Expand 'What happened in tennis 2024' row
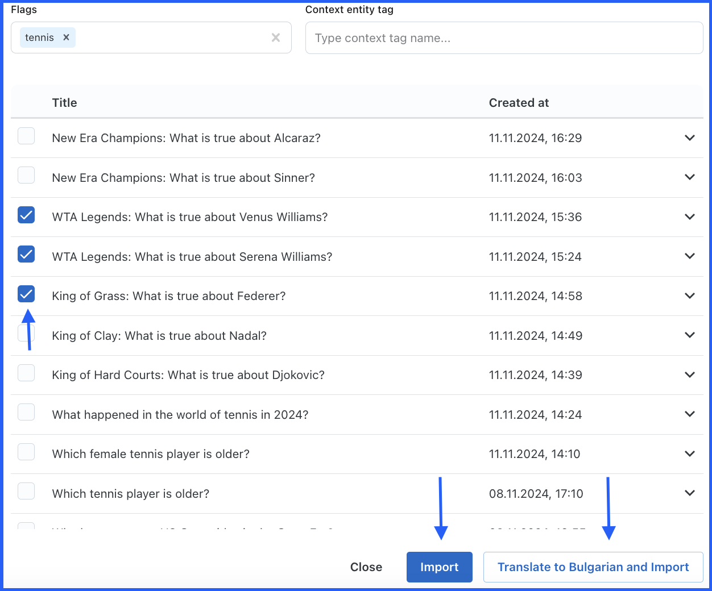Viewport: 712px width, 591px height. coord(690,414)
